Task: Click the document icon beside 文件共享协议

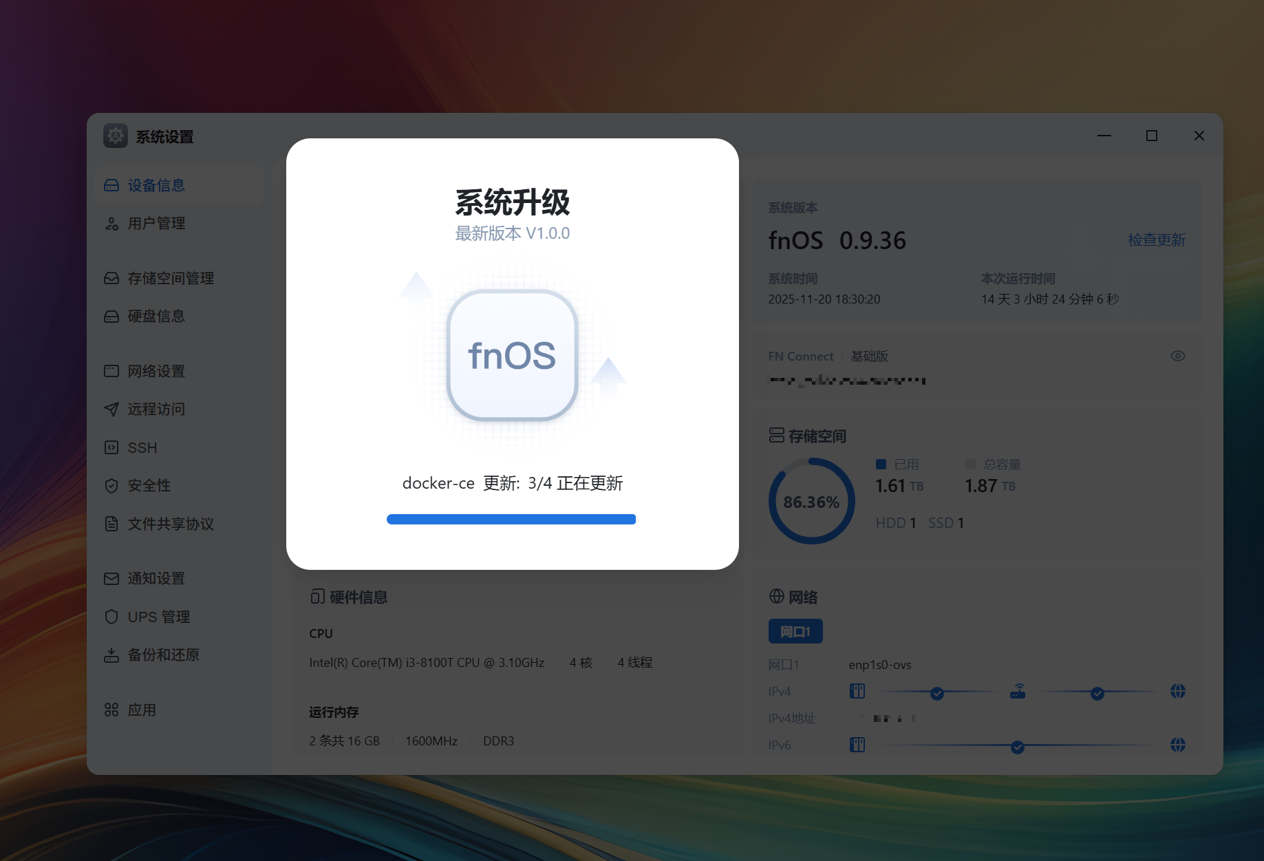Action: (111, 524)
